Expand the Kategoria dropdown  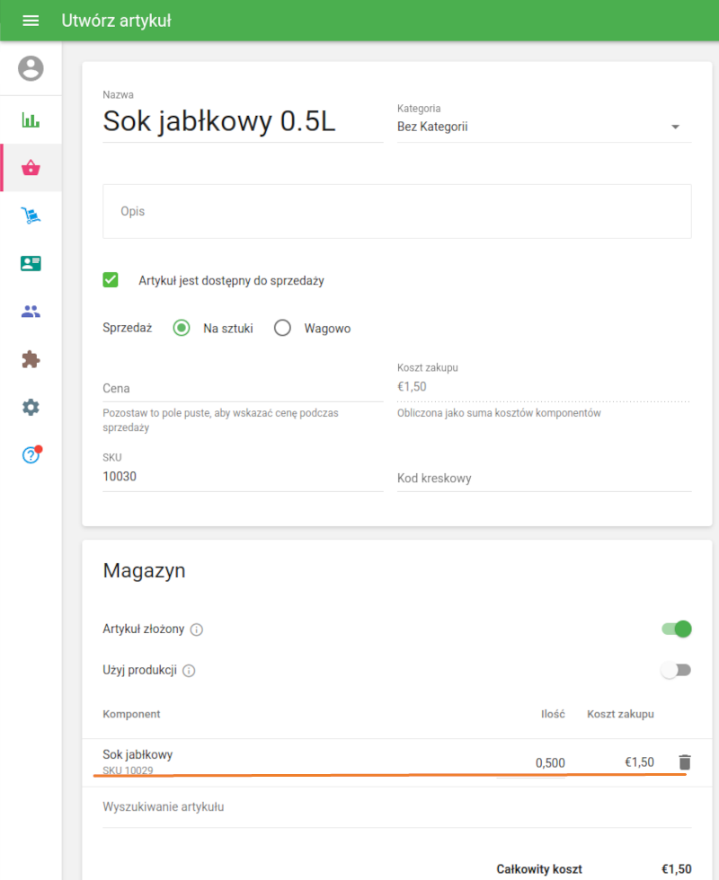pyautogui.click(x=543, y=128)
